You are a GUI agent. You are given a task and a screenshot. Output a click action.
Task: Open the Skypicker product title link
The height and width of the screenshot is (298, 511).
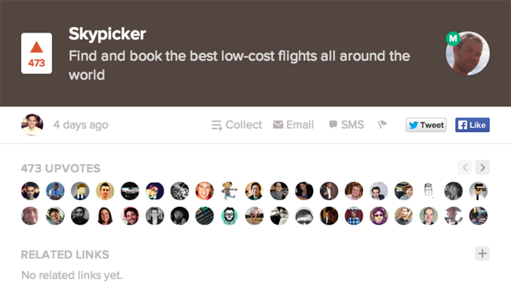[107, 34]
